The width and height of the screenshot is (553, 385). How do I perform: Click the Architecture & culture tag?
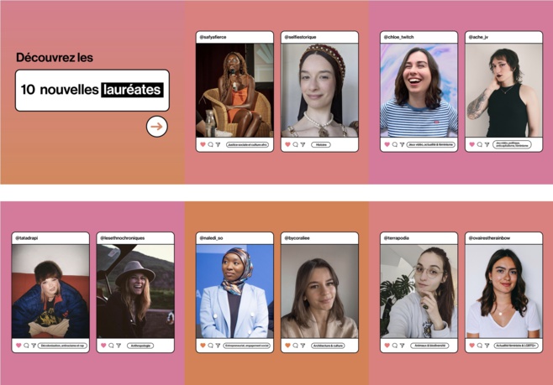(328, 345)
